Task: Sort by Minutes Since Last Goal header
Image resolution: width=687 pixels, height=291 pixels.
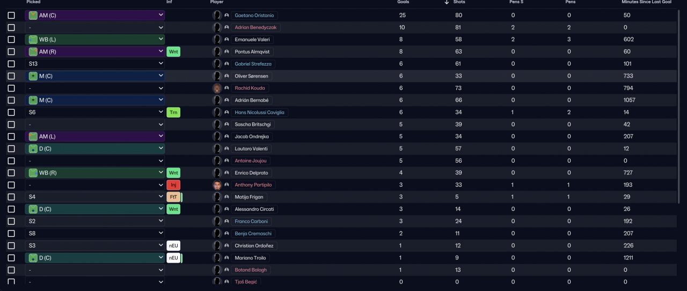Action: pyautogui.click(x=646, y=2)
